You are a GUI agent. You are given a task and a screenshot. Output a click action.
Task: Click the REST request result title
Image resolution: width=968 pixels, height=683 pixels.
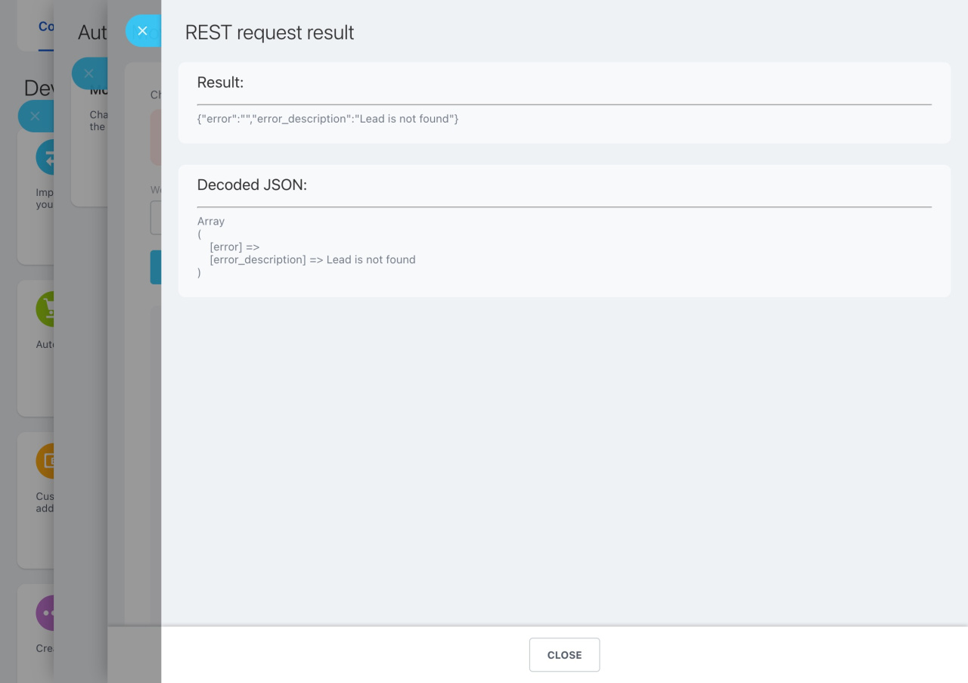(x=269, y=33)
